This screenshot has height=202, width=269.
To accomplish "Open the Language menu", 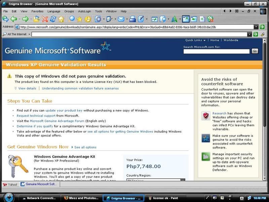I will click(54, 11).
